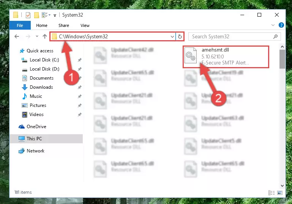
Task: Switch to the Share ribbon tab
Action: click(x=64, y=25)
